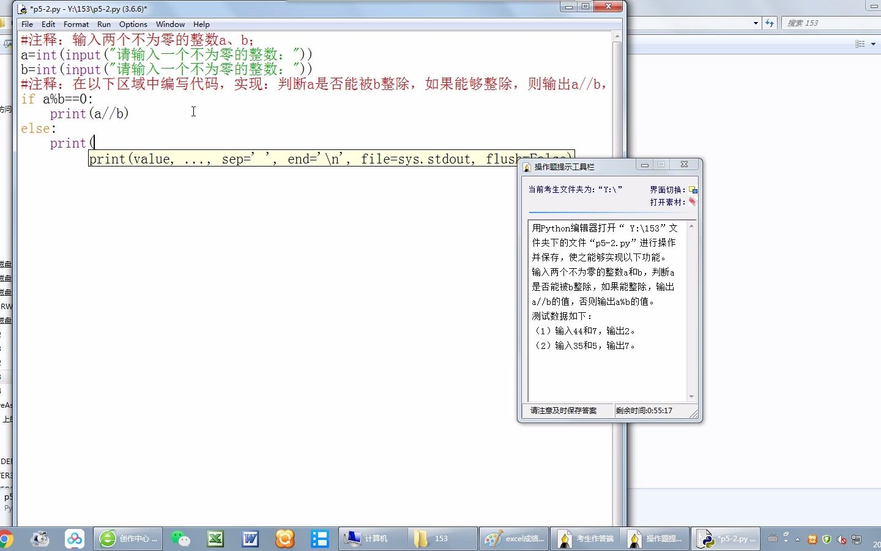Click the network tray icon

point(857,539)
